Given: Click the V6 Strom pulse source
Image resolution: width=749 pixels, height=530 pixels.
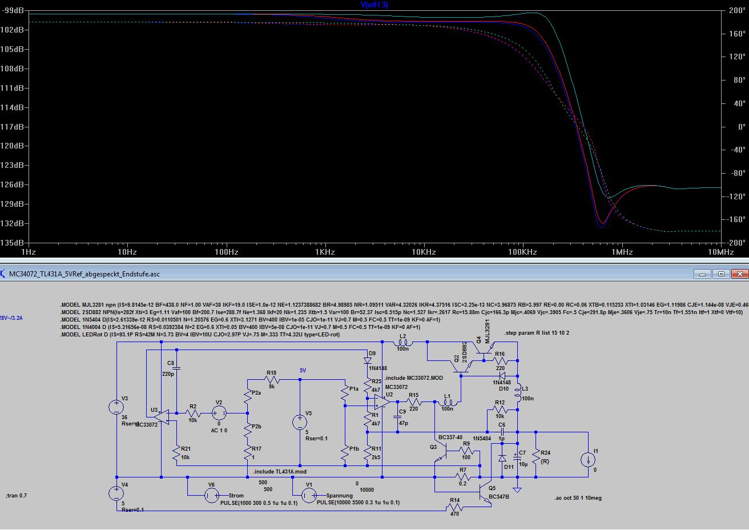Looking at the screenshot, I should pyautogui.click(x=211, y=495).
